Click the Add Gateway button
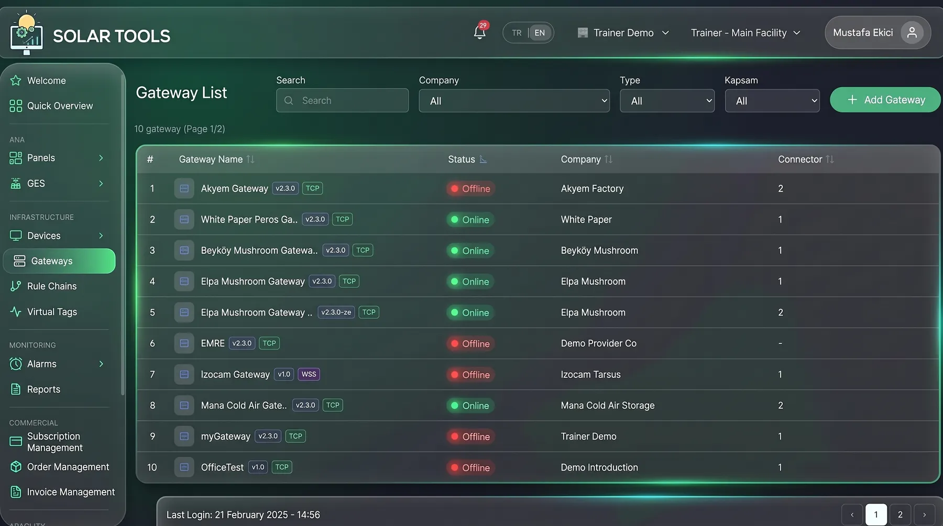Image resolution: width=943 pixels, height=526 pixels. (x=885, y=99)
